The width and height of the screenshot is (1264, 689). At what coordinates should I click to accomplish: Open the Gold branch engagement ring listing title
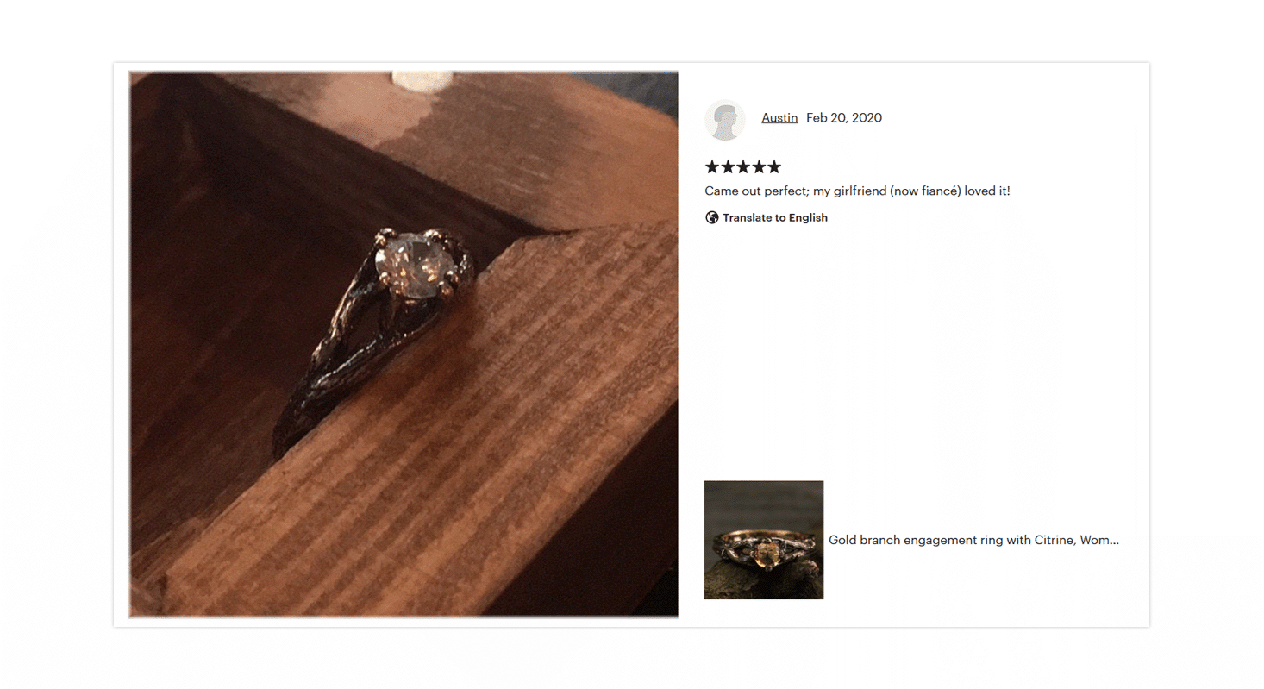click(x=973, y=540)
